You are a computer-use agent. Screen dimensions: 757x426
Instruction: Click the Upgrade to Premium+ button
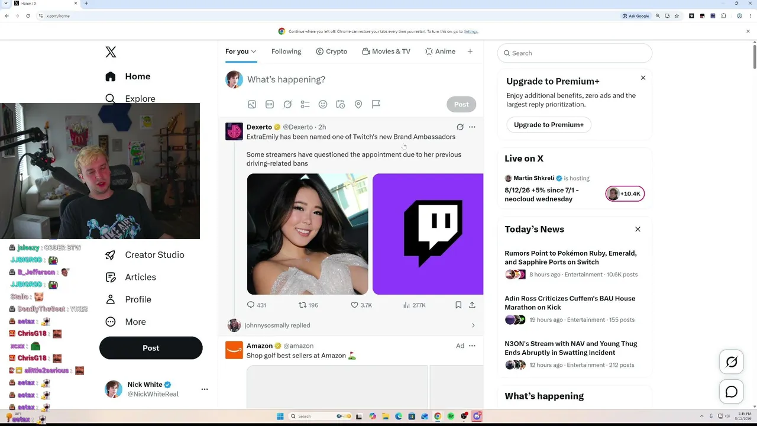(549, 125)
